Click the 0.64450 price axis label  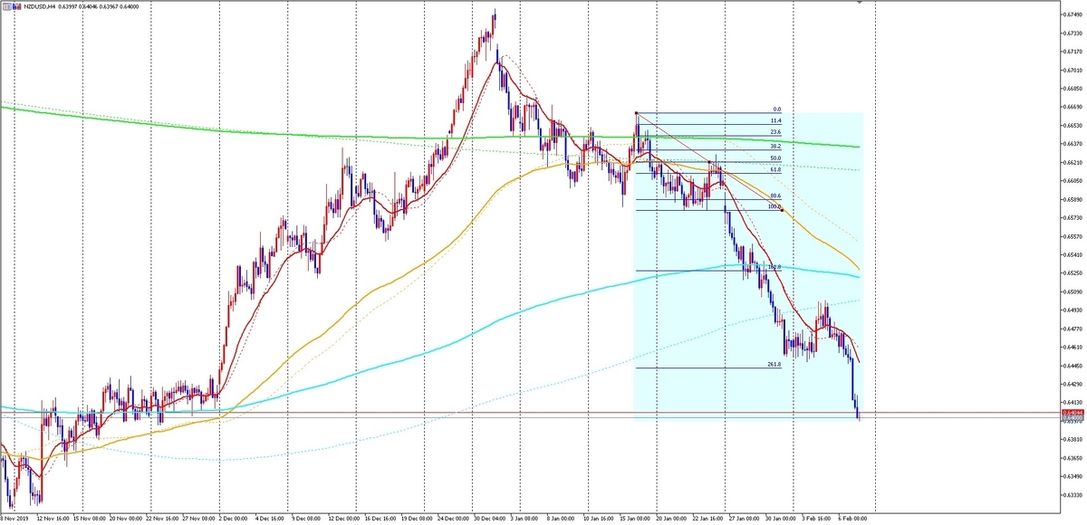point(1073,367)
